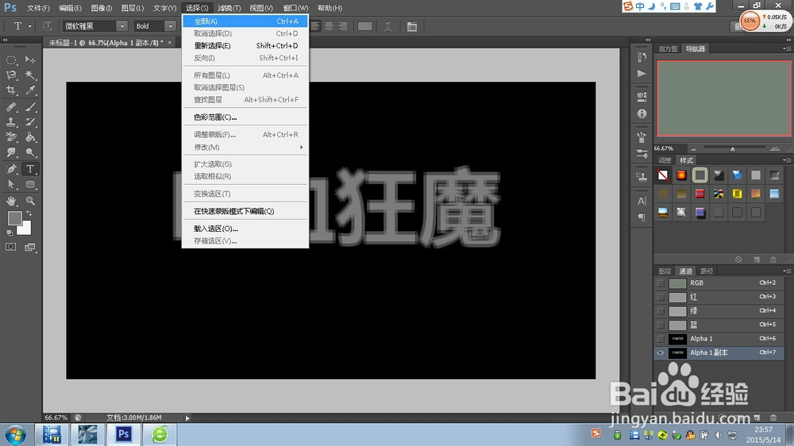Collapse the tools panel double-arrow
This screenshot has height=446, width=794.
click(x=6, y=40)
